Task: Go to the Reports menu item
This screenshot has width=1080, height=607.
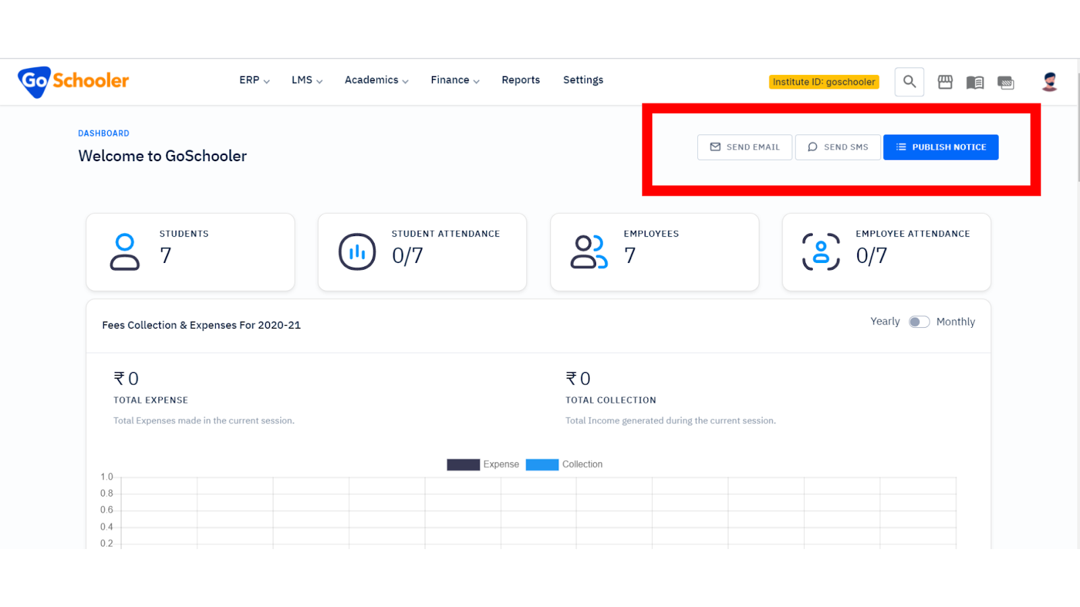Action: [x=520, y=80]
